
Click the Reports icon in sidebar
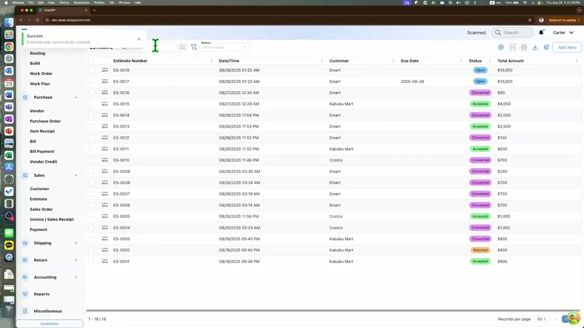point(25,294)
